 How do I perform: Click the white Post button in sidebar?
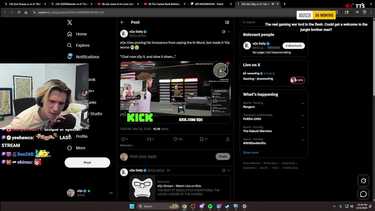(87, 163)
